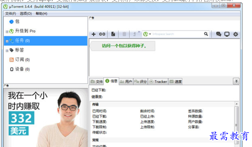The height and width of the screenshot is (147, 252).
Task: Click the transfer arrows icon beside 任务
Action: (12, 41)
